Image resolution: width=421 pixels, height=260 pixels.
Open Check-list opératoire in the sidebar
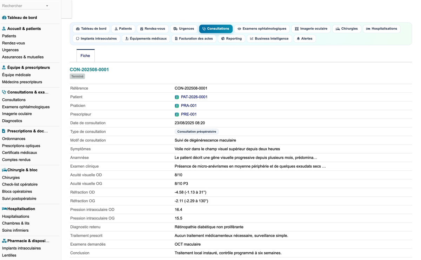point(20,184)
